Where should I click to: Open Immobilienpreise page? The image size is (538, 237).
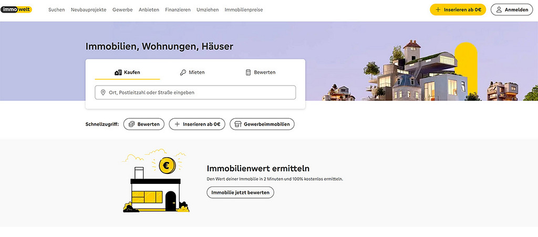tap(243, 10)
